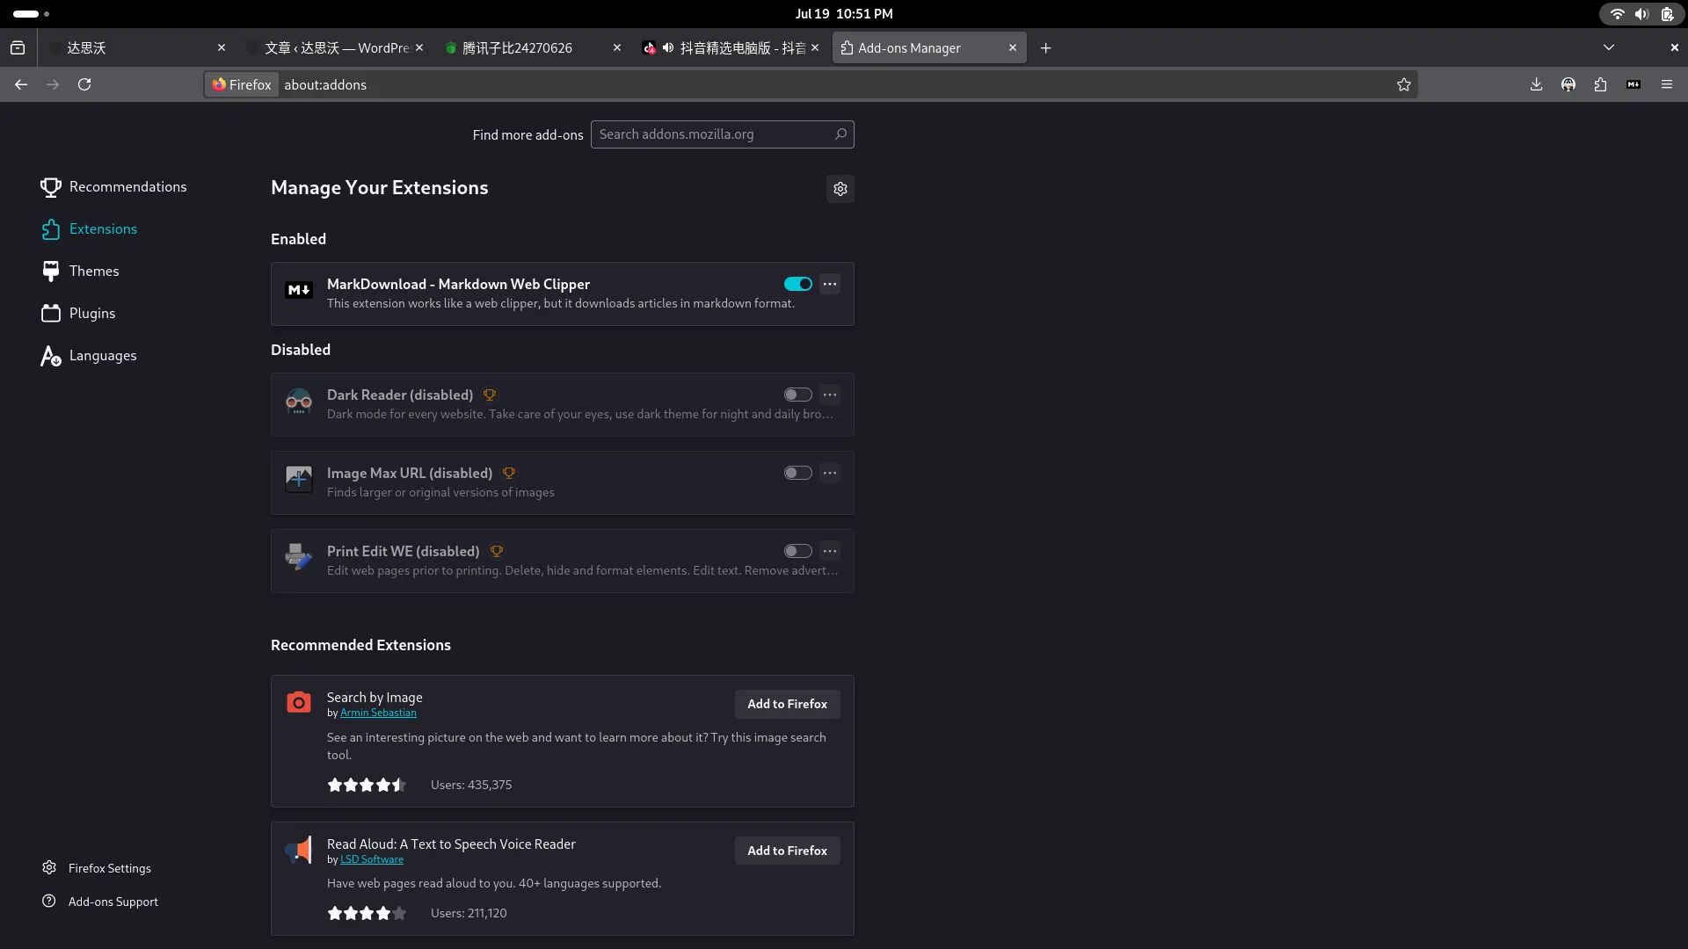
Task: Mute the Douyin tab audio icon
Action: pos(668,48)
